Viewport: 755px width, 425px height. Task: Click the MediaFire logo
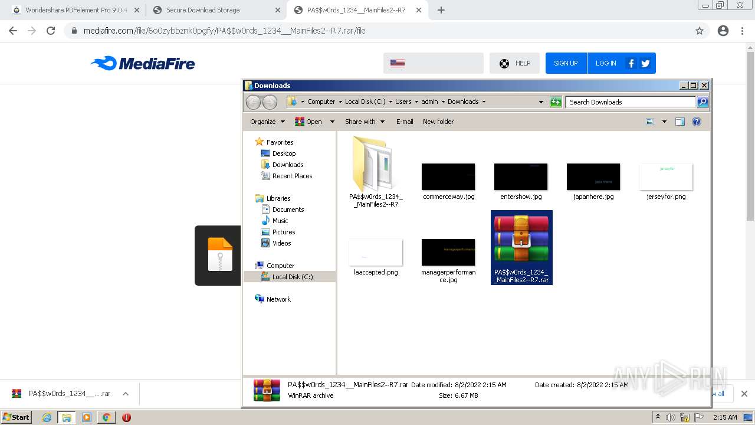tap(143, 63)
